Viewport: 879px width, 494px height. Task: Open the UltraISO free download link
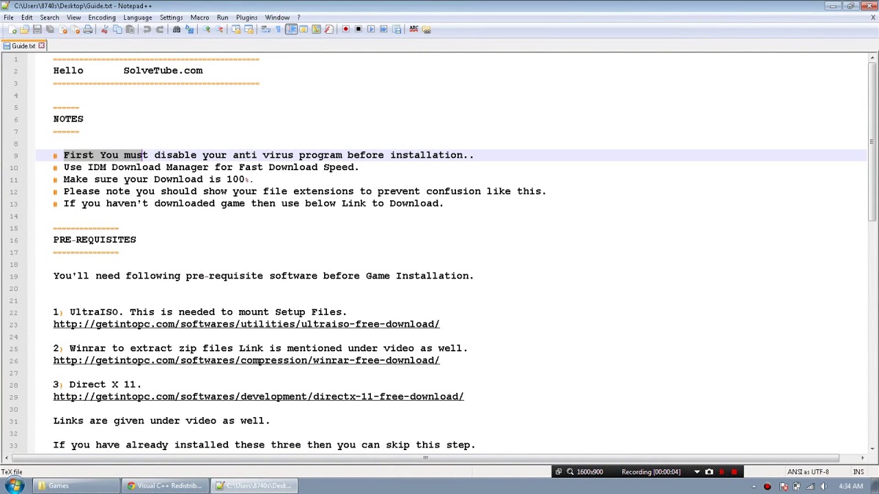click(247, 324)
